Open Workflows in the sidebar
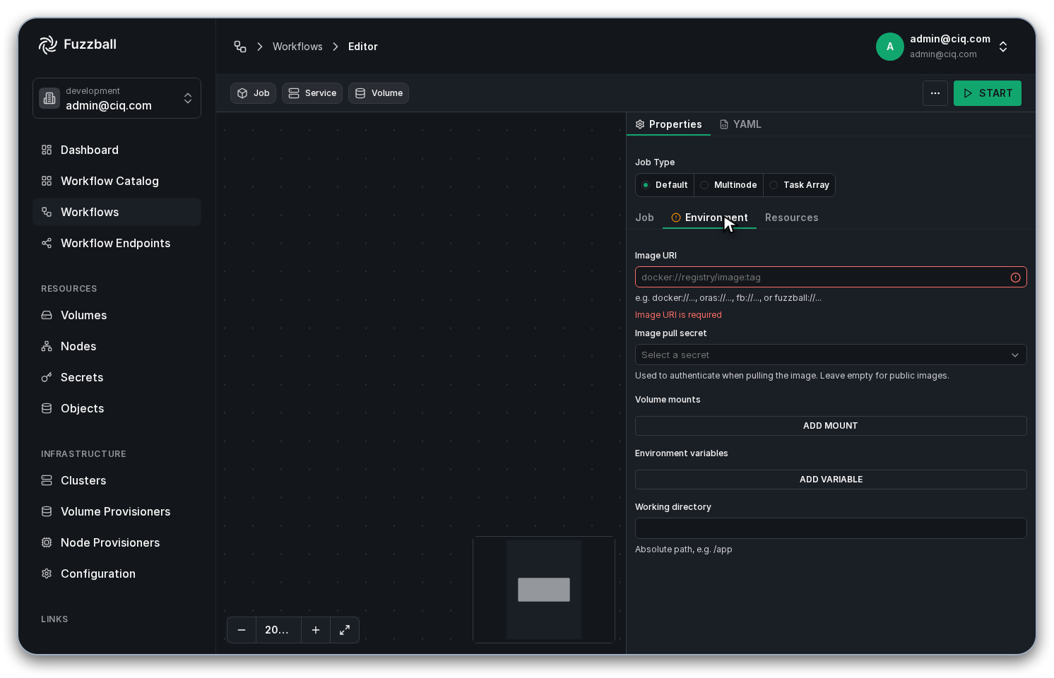 [117, 212]
